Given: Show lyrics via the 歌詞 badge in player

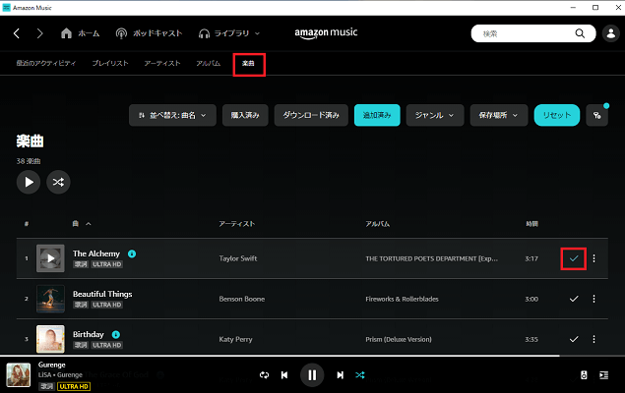Looking at the screenshot, I should 46,386.
